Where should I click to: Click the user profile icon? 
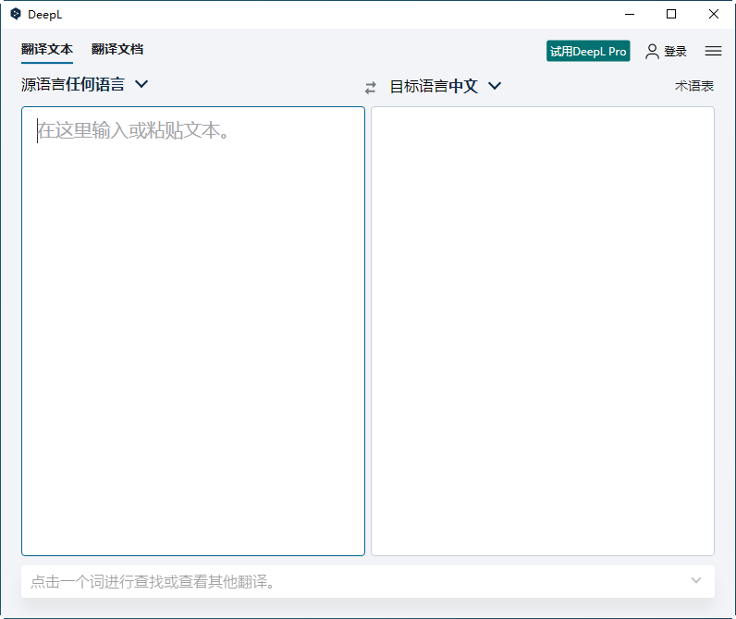point(653,52)
